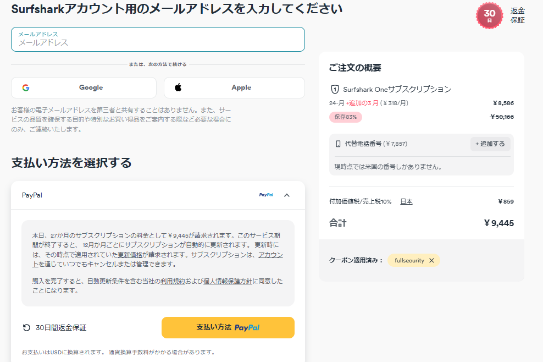Image resolution: width=543 pixels, height=362 pixels.
Task: Click the ¥859 tax amount
Action: [x=506, y=201]
